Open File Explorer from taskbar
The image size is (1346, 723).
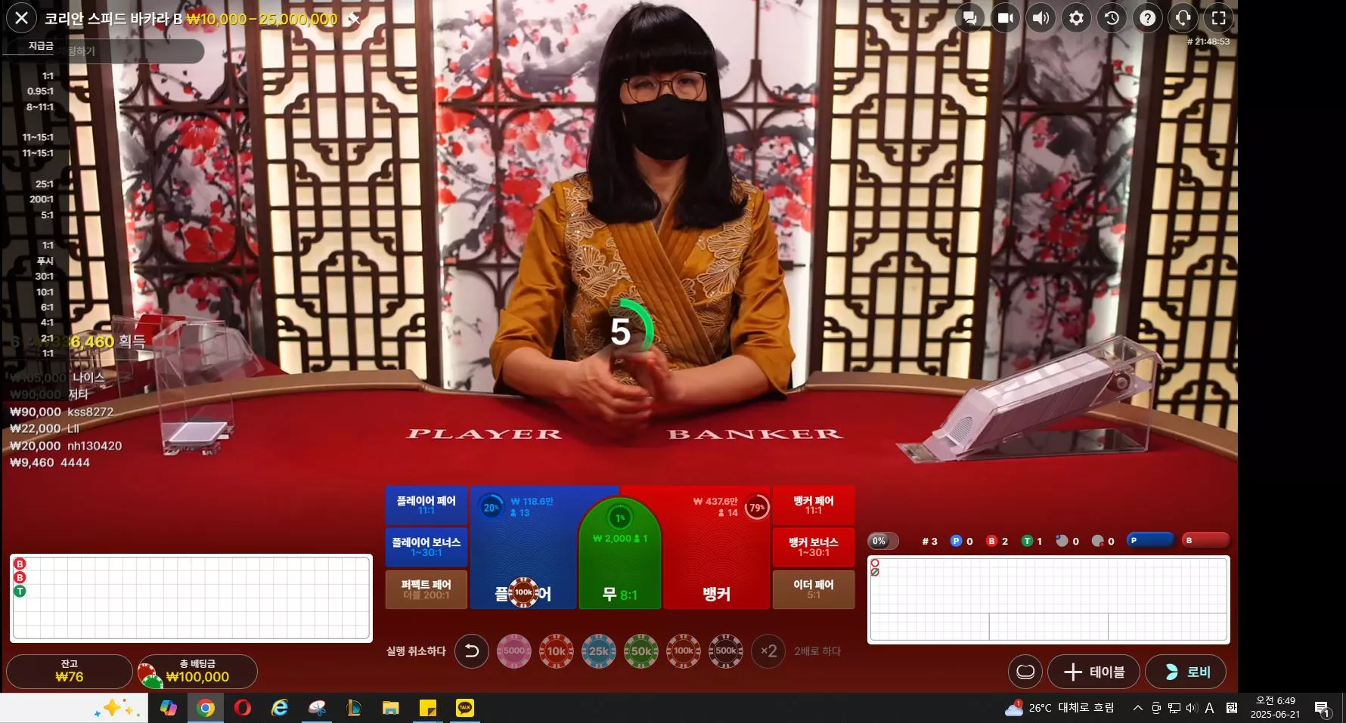click(x=391, y=708)
